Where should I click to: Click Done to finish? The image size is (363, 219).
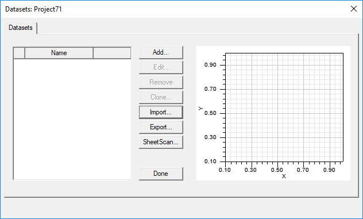[161, 174]
